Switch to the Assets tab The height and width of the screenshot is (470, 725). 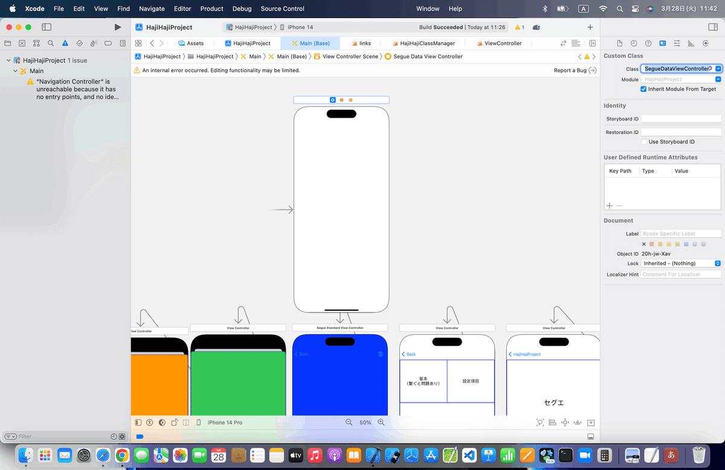pyautogui.click(x=191, y=43)
